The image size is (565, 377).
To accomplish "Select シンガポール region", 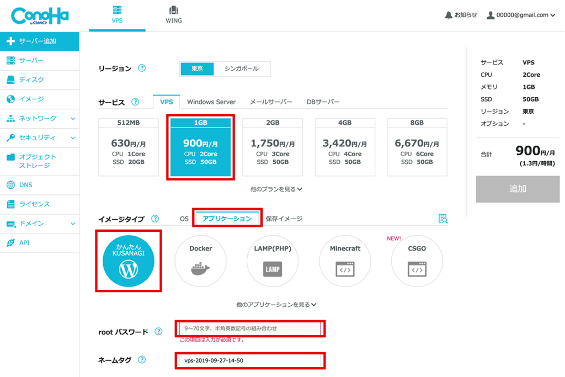I will (x=242, y=69).
